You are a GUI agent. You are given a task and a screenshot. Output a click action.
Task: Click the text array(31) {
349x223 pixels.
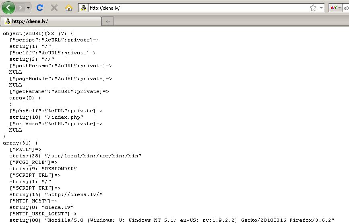(20, 143)
